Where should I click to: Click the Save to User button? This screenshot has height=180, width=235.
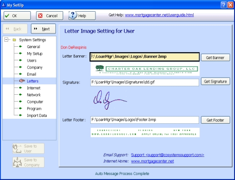click(x=28, y=148)
